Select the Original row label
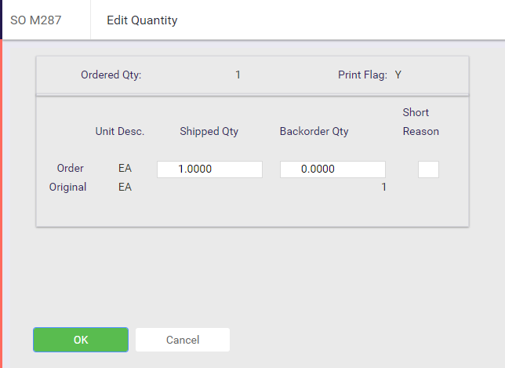This screenshot has width=505, height=368. click(67, 188)
